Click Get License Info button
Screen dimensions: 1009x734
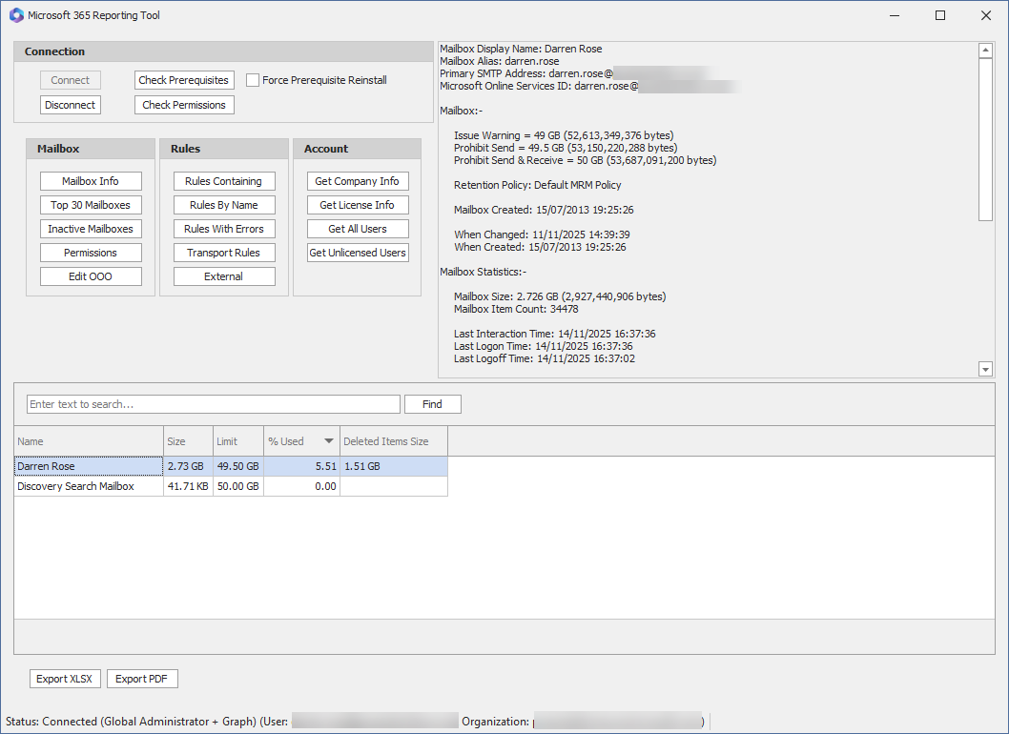[358, 205]
